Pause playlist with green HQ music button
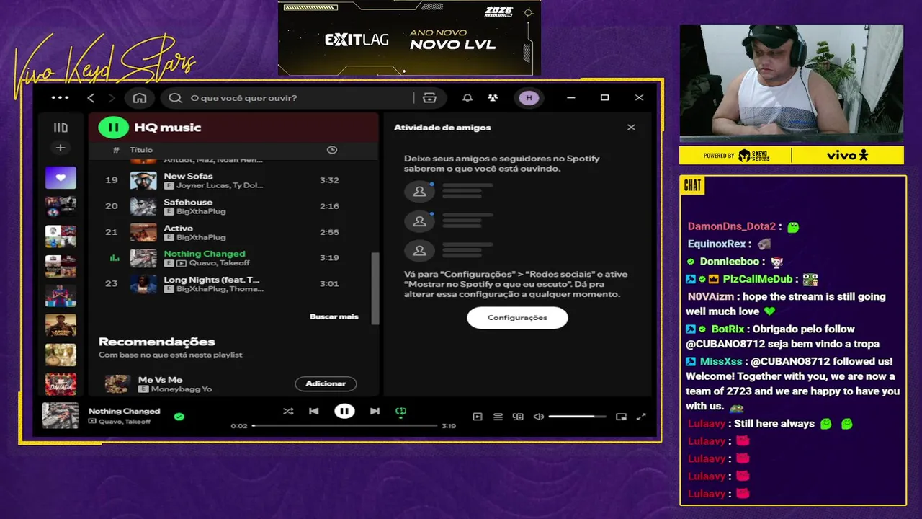Image resolution: width=922 pixels, height=519 pixels. pos(113,128)
